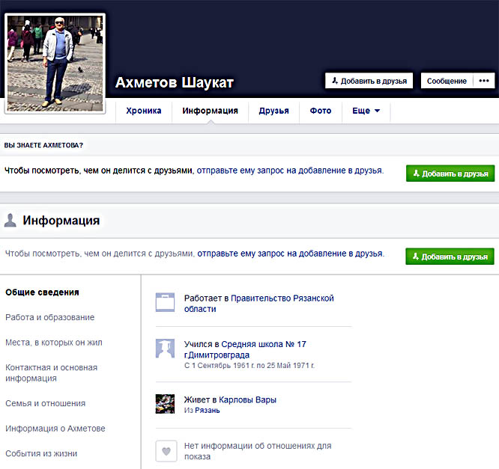Click the profile name Ахметов Шаукат
Image resolution: width=499 pixels, height=469 pixels.
175,82
